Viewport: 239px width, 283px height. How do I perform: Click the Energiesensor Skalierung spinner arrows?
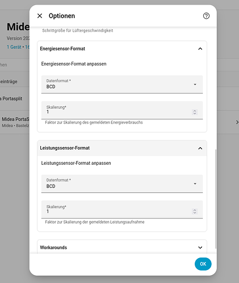tap(195, 112)
